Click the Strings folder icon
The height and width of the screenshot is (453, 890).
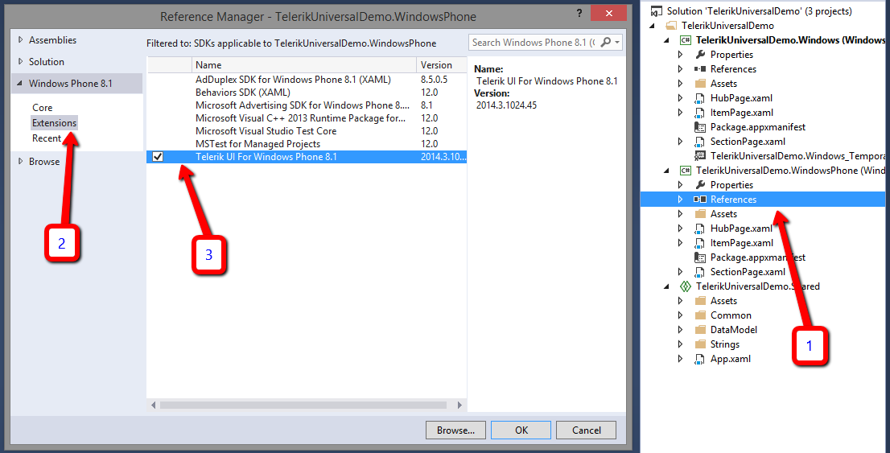point(700,344)
